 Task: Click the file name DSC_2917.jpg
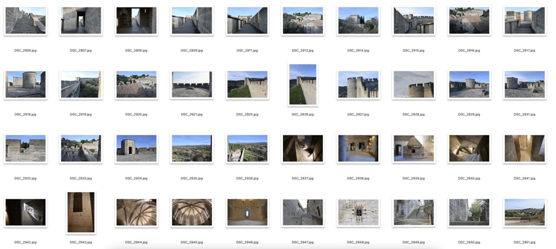click(525, 50)
